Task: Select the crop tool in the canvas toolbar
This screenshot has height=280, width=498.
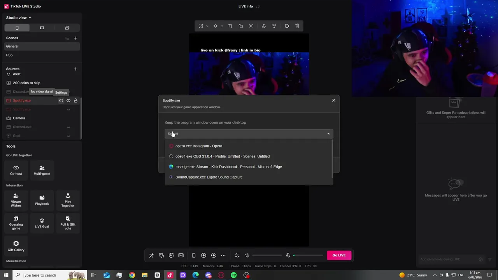Action: 230,26
